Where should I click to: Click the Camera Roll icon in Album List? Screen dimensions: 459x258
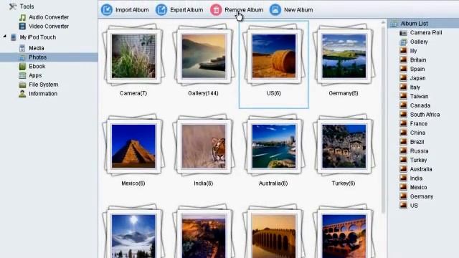(x=403, y=33)
